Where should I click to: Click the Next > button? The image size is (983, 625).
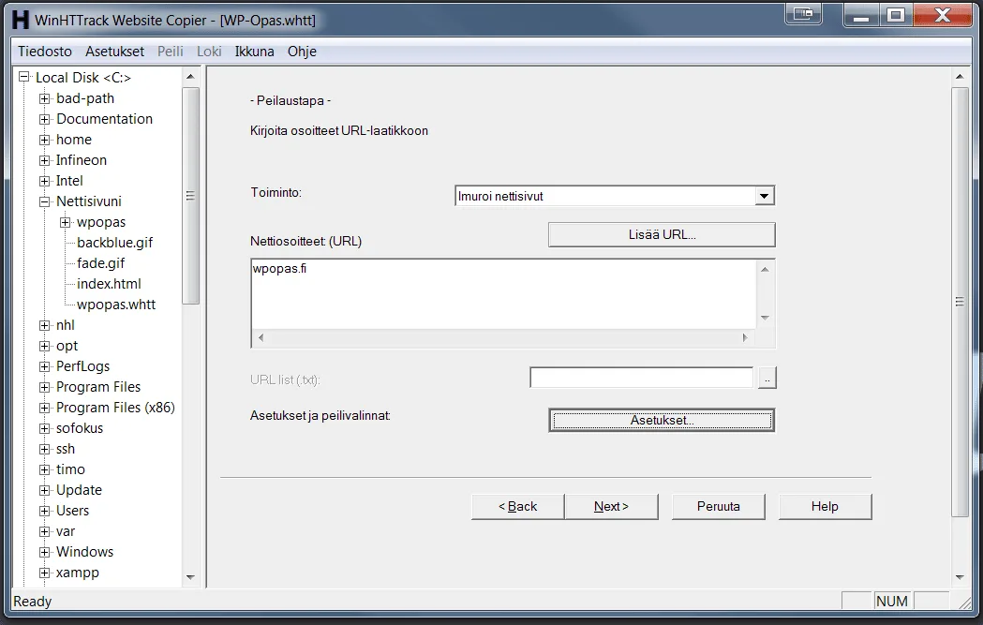coord(611,507)
